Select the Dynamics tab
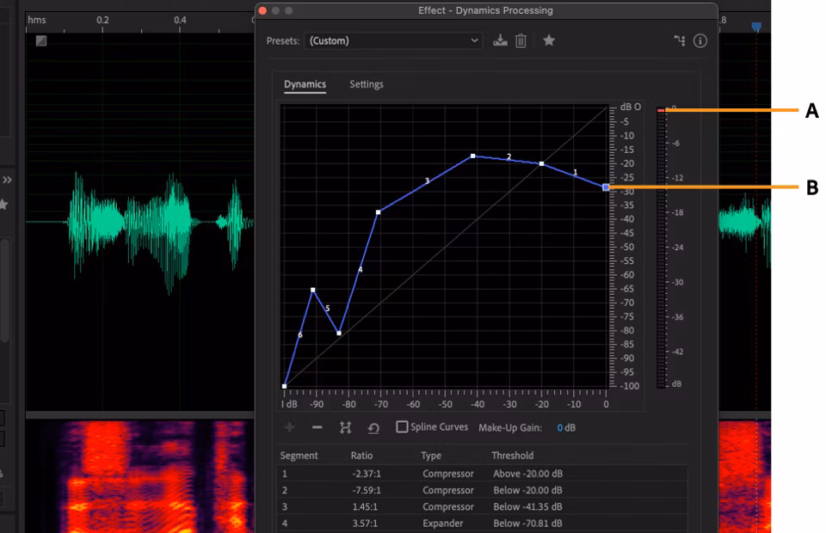This screenshot has width=826, height=533. point(303,84)
